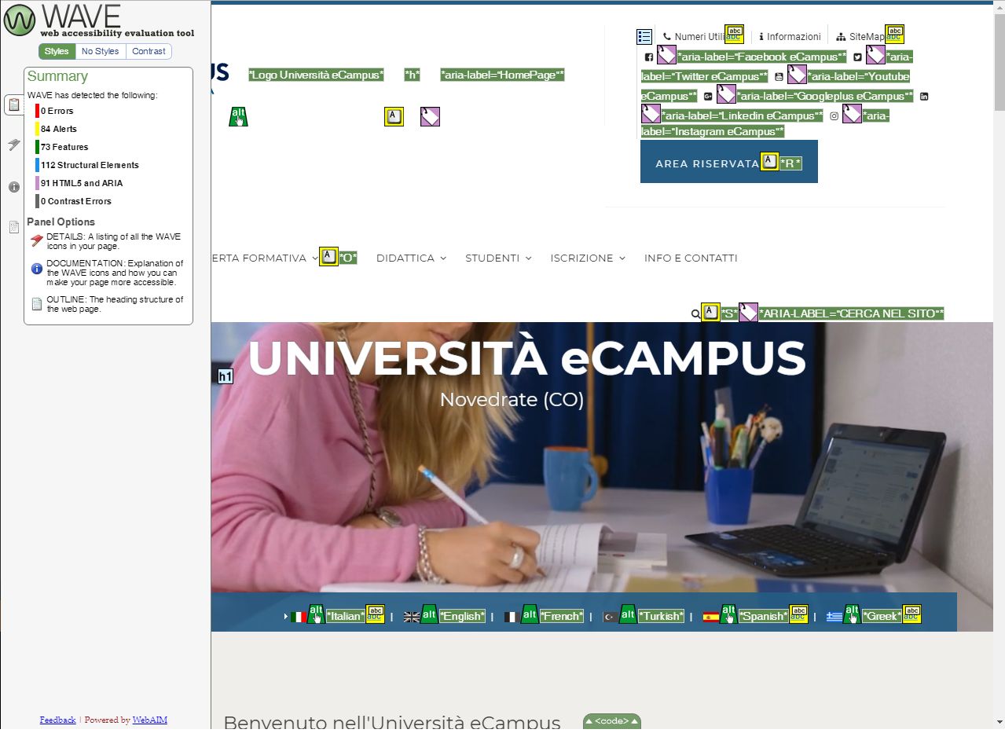
Task: Expand the STUDENTI menu
Action: (498, 258)
